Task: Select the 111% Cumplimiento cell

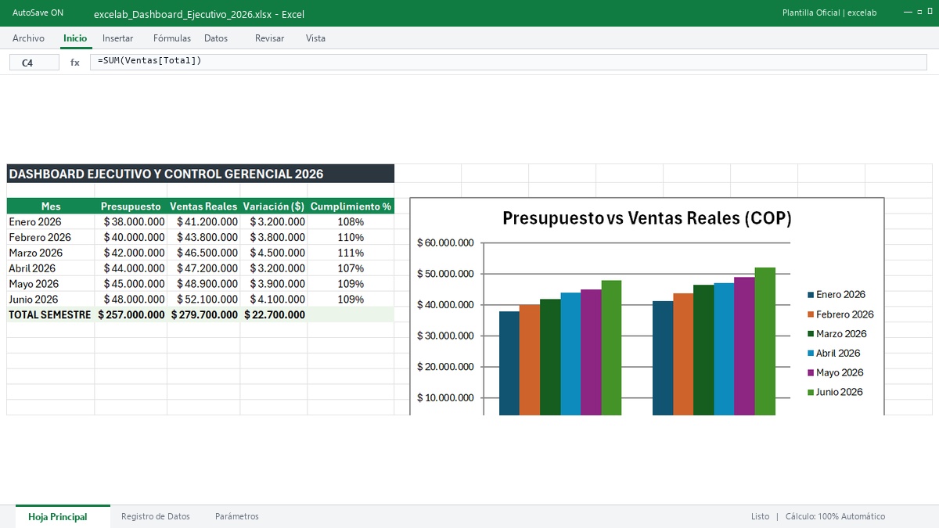Action: click(x=351, y=253)
